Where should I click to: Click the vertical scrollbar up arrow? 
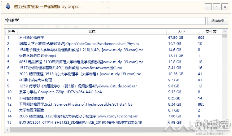(225, 31)
